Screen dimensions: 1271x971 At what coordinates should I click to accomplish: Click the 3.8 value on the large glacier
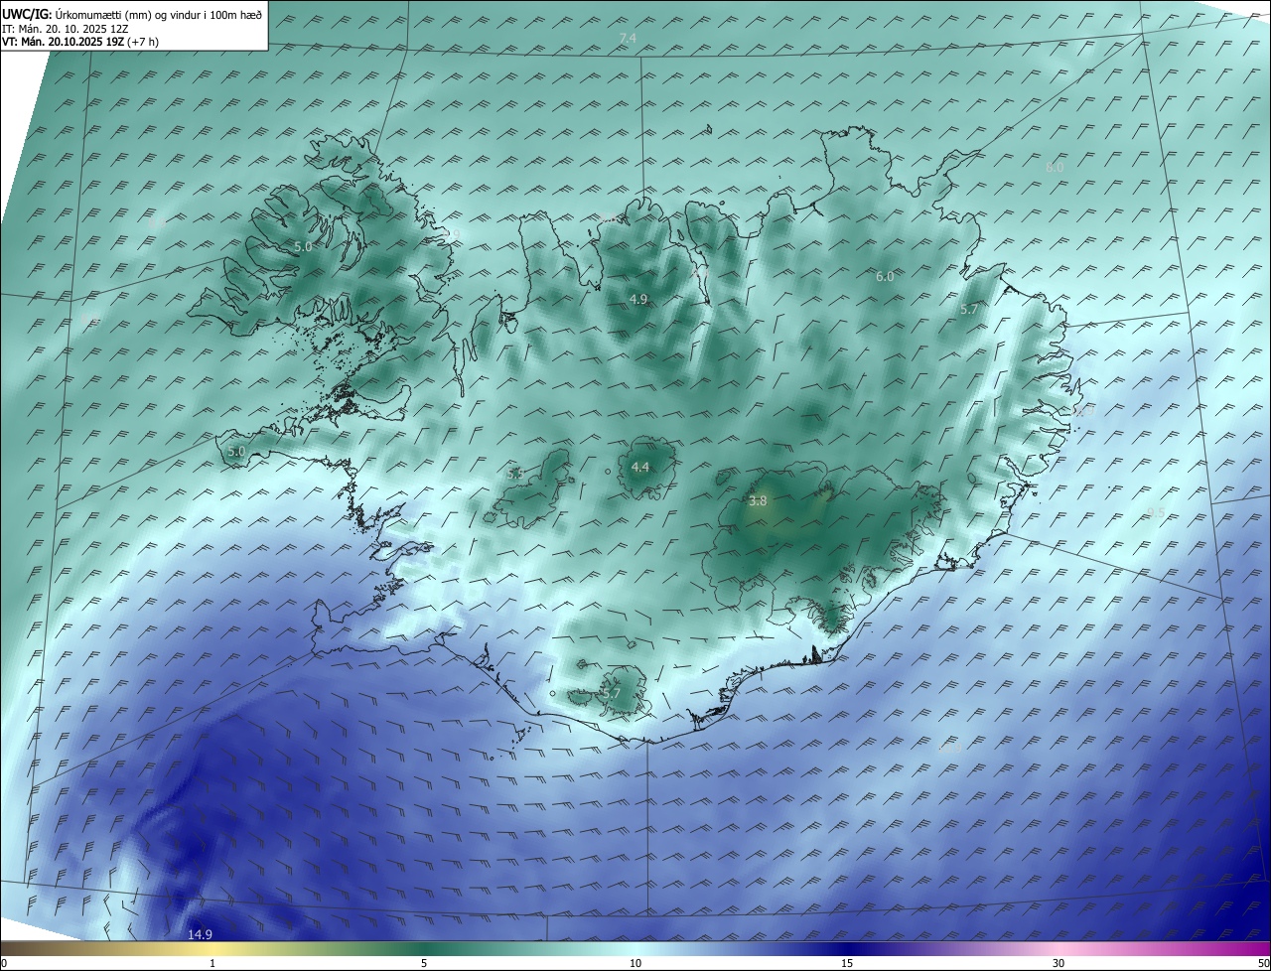pos(758,501)
